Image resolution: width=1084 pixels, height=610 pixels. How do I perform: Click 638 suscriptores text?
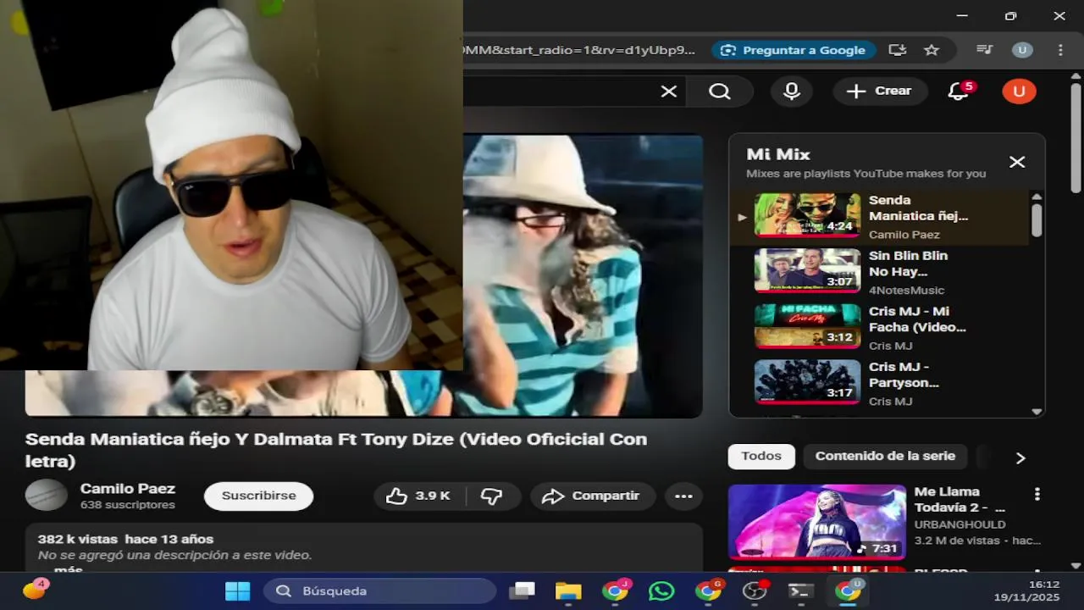coord(127,505)
